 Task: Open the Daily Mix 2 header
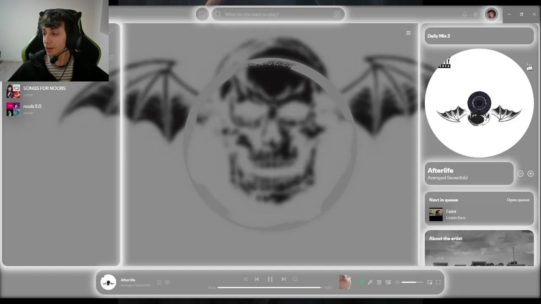(479, 36)
